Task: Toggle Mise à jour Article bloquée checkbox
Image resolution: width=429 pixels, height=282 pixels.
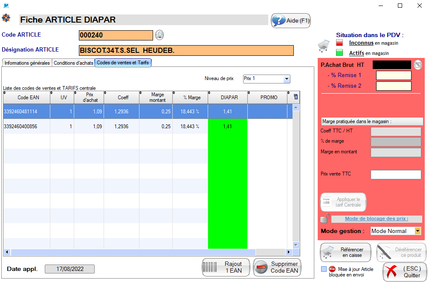Action: click(324, 269)
